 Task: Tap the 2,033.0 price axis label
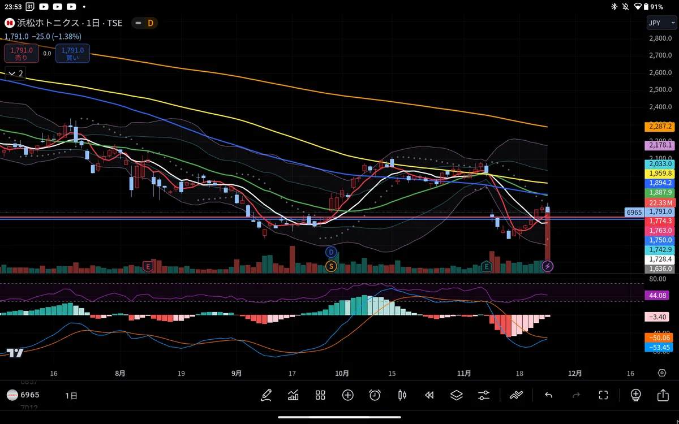pos(660,163)
